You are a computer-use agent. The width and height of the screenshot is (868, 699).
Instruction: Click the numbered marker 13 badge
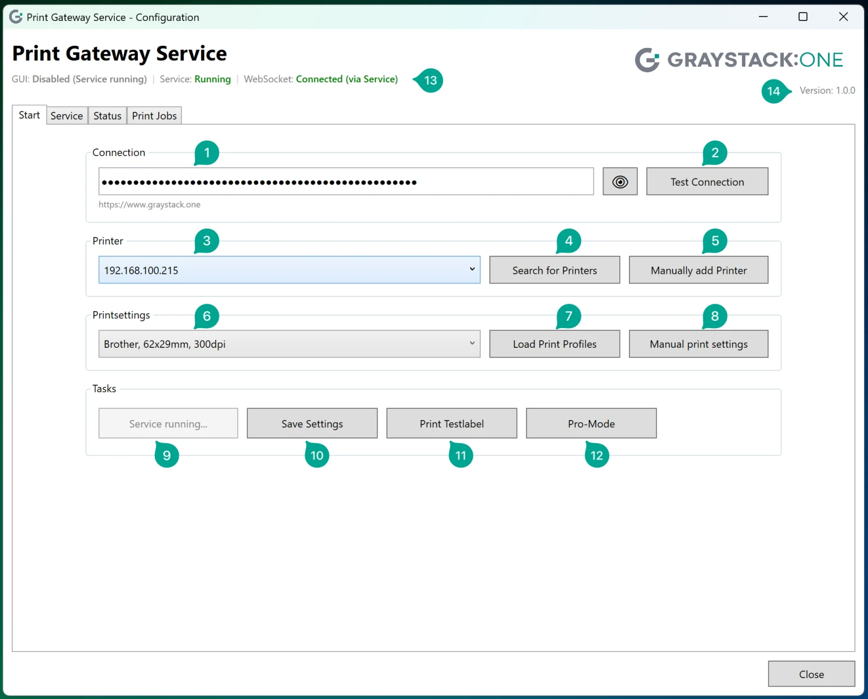tap(430, 80)
